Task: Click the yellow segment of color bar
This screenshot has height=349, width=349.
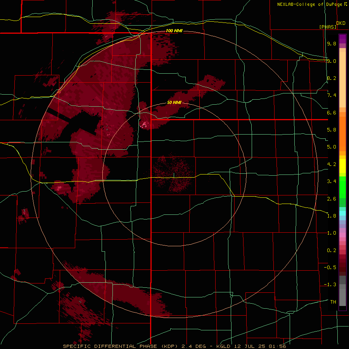Action: pos(342,166)
